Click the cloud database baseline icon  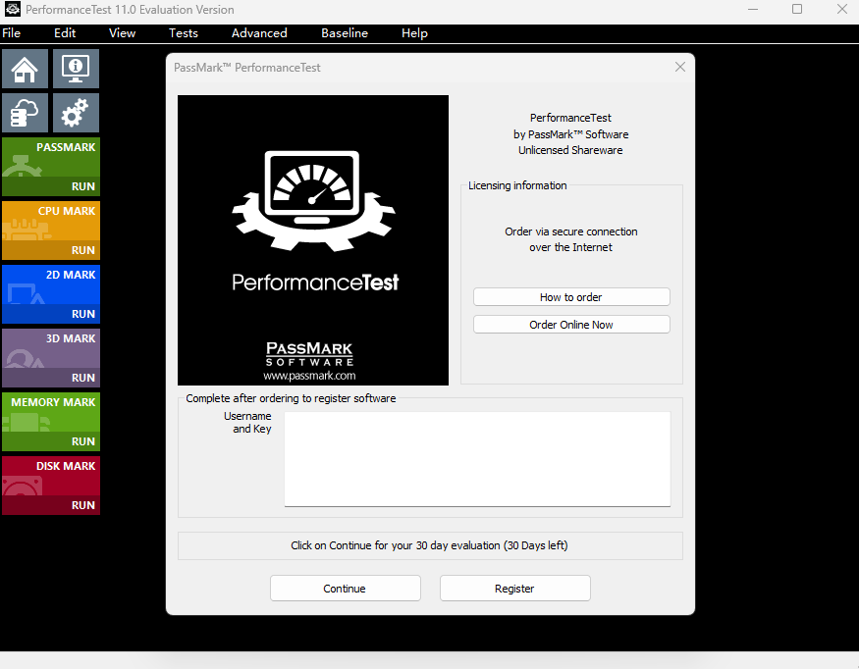(25, 114)
